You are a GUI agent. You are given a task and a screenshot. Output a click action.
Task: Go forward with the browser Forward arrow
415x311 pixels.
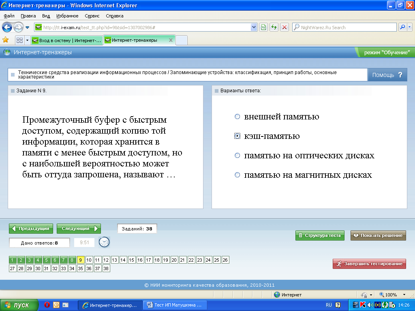(19, 27)
